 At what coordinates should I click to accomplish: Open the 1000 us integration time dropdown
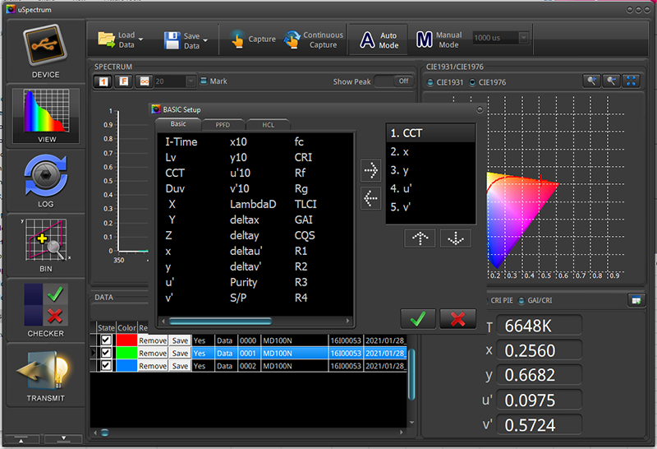click(x=522, y=38)
